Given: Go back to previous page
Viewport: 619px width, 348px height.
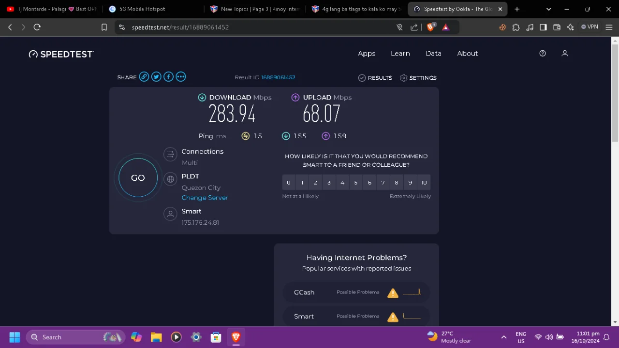Looking at the screenshot, I should [10, 28].
